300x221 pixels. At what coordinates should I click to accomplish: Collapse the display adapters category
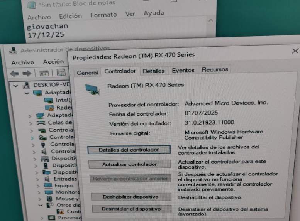tap(27, 93)
